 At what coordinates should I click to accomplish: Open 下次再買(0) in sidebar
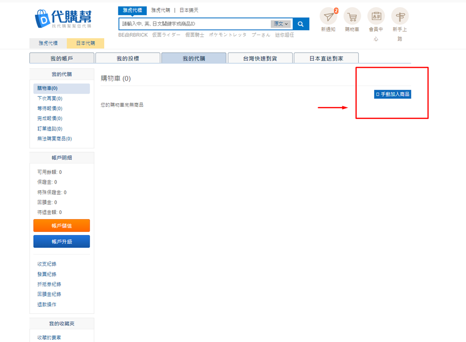pyautogui.click(x=50, y=98)
